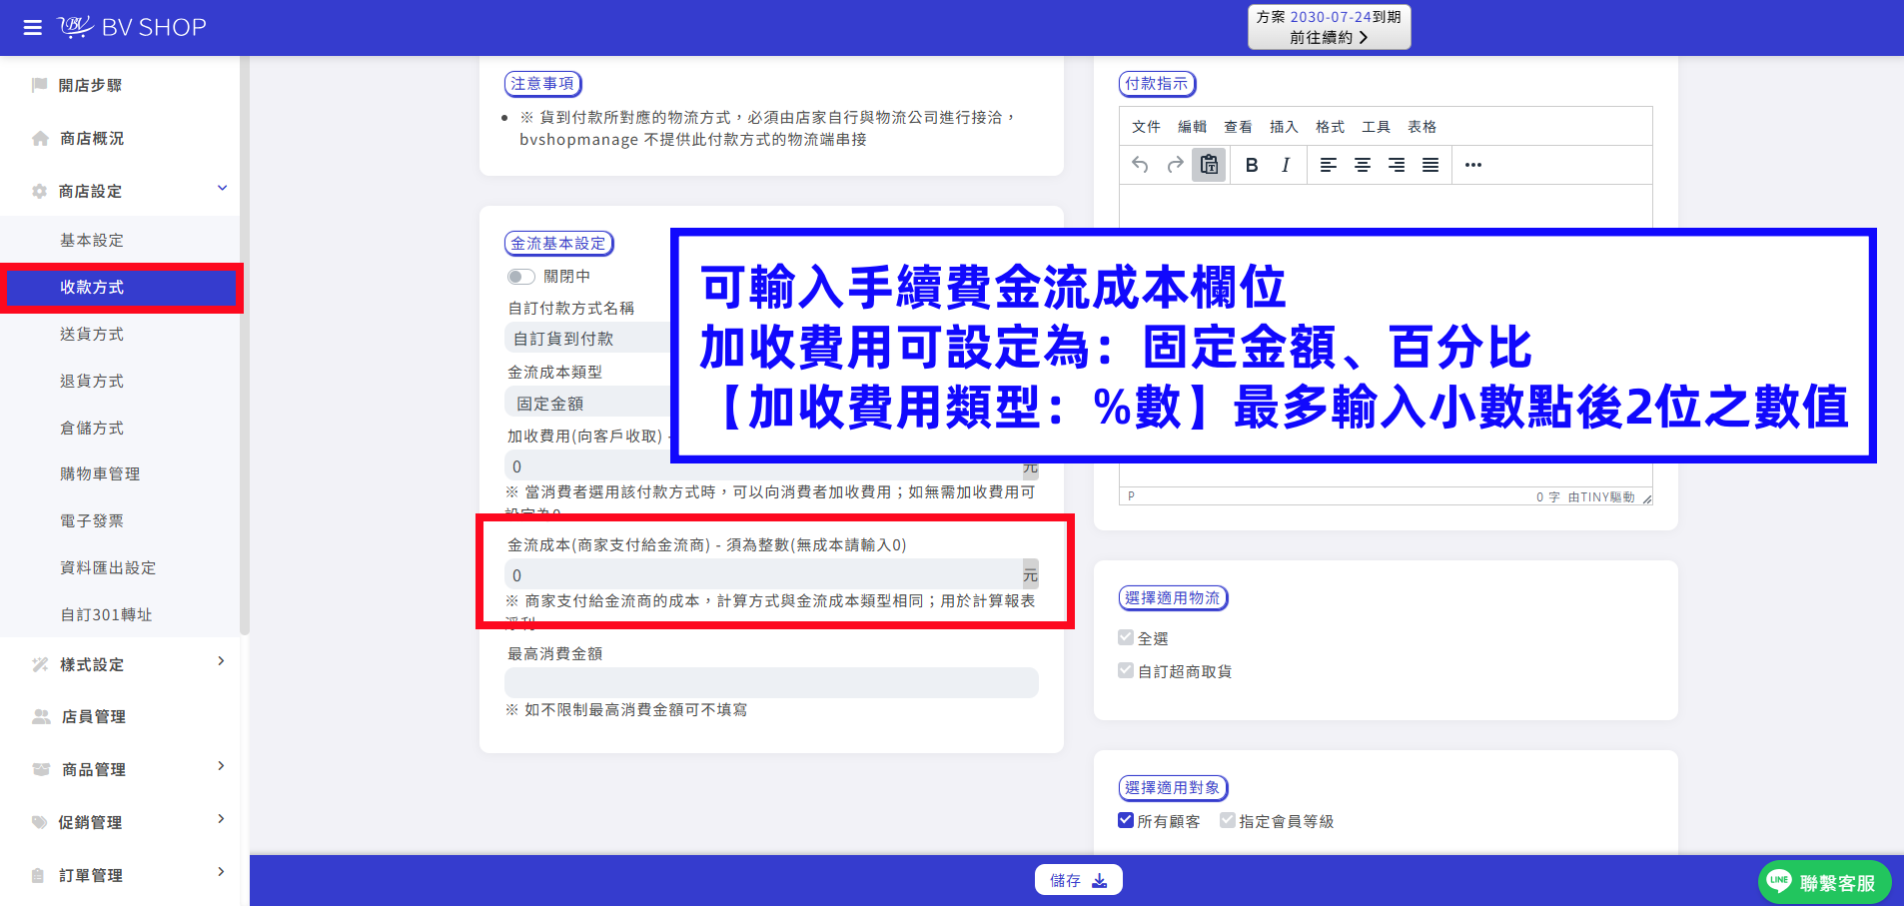Redo the edit in editor
Viewport: 1904px width, 906px height.
click(x=1175, y=165)
